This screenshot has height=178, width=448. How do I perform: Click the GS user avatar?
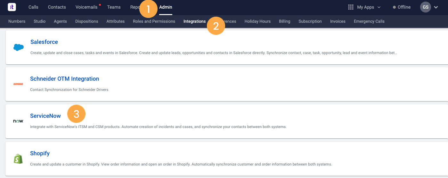[426, 7]
